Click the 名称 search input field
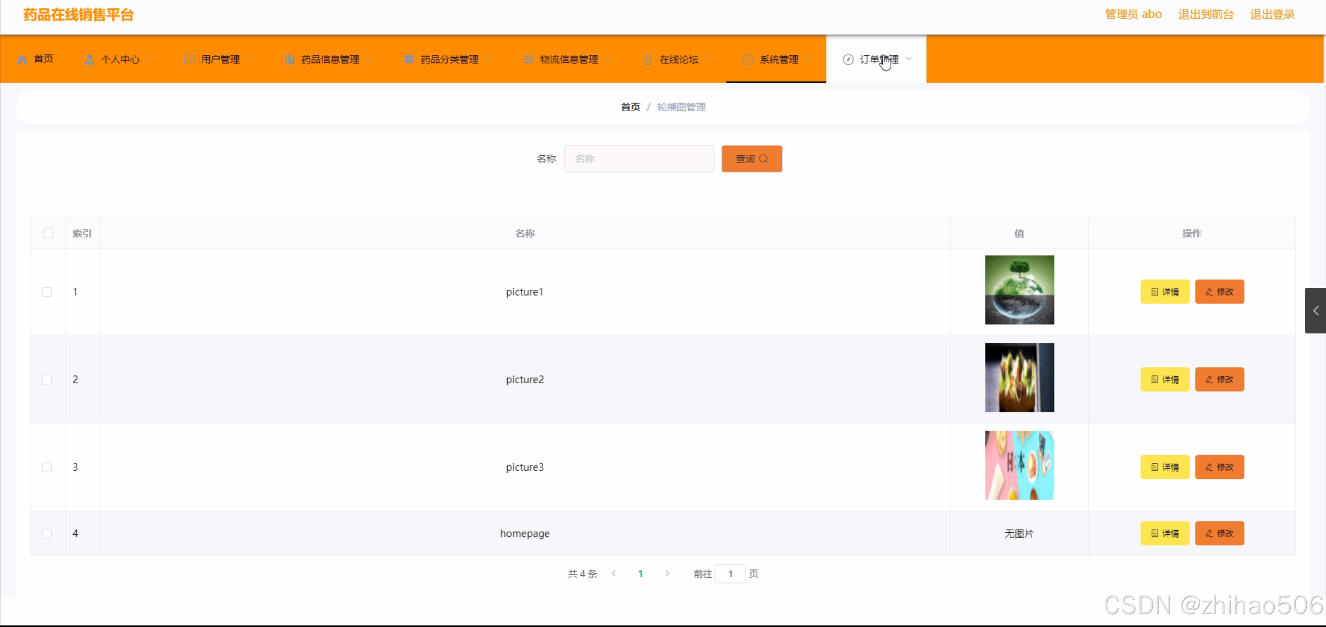This screenshot has height=627, width=1326. pos(639,159)
